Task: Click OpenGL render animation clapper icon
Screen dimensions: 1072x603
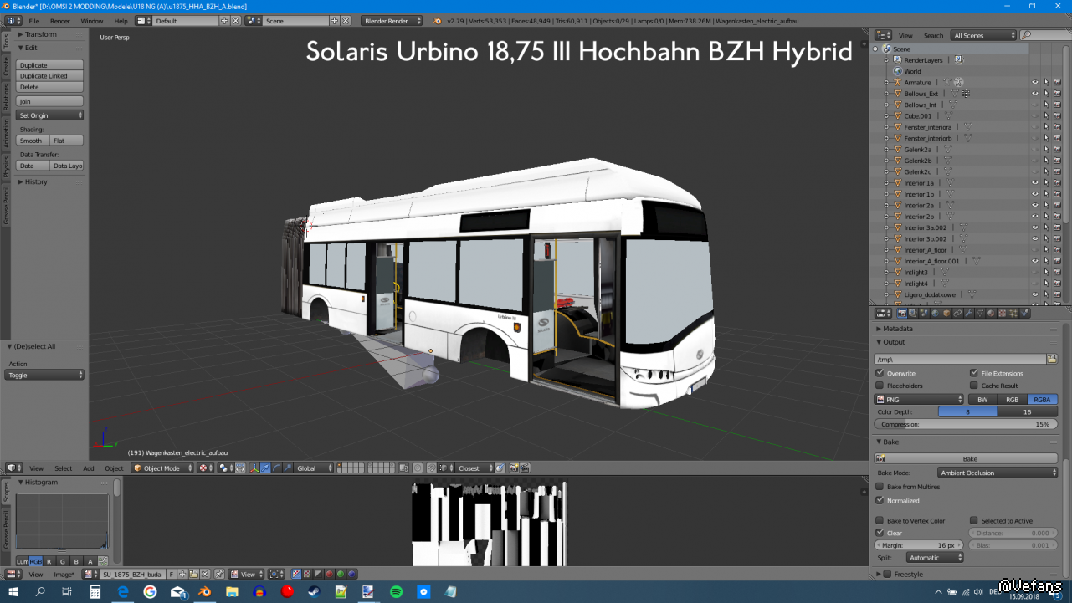Action: click(x=526, y=468)
